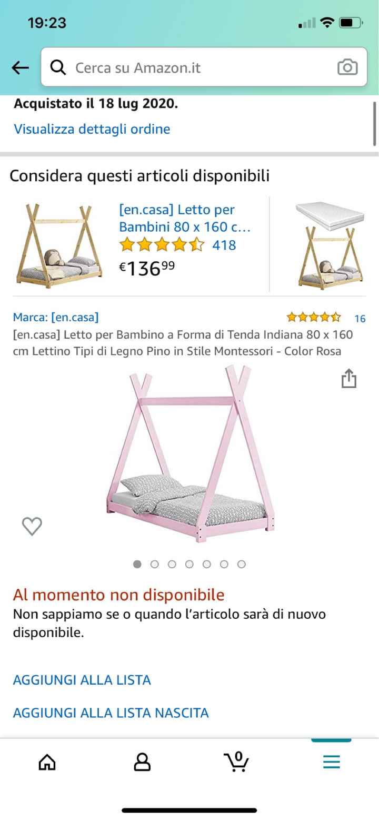Go back using the back arrow
Image resolution: width=379 pixels, height=820 pixels.
click(19, 67)
